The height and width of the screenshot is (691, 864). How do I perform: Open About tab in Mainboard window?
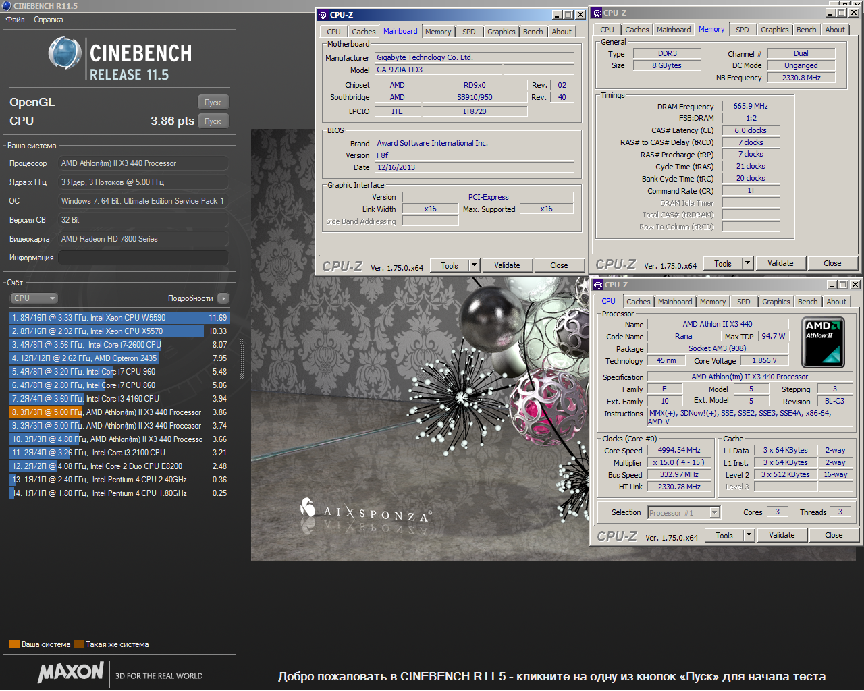562,32
